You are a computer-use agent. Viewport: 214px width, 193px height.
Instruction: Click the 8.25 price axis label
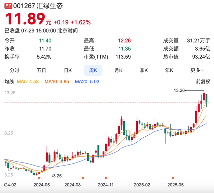[x=9, y=133]
